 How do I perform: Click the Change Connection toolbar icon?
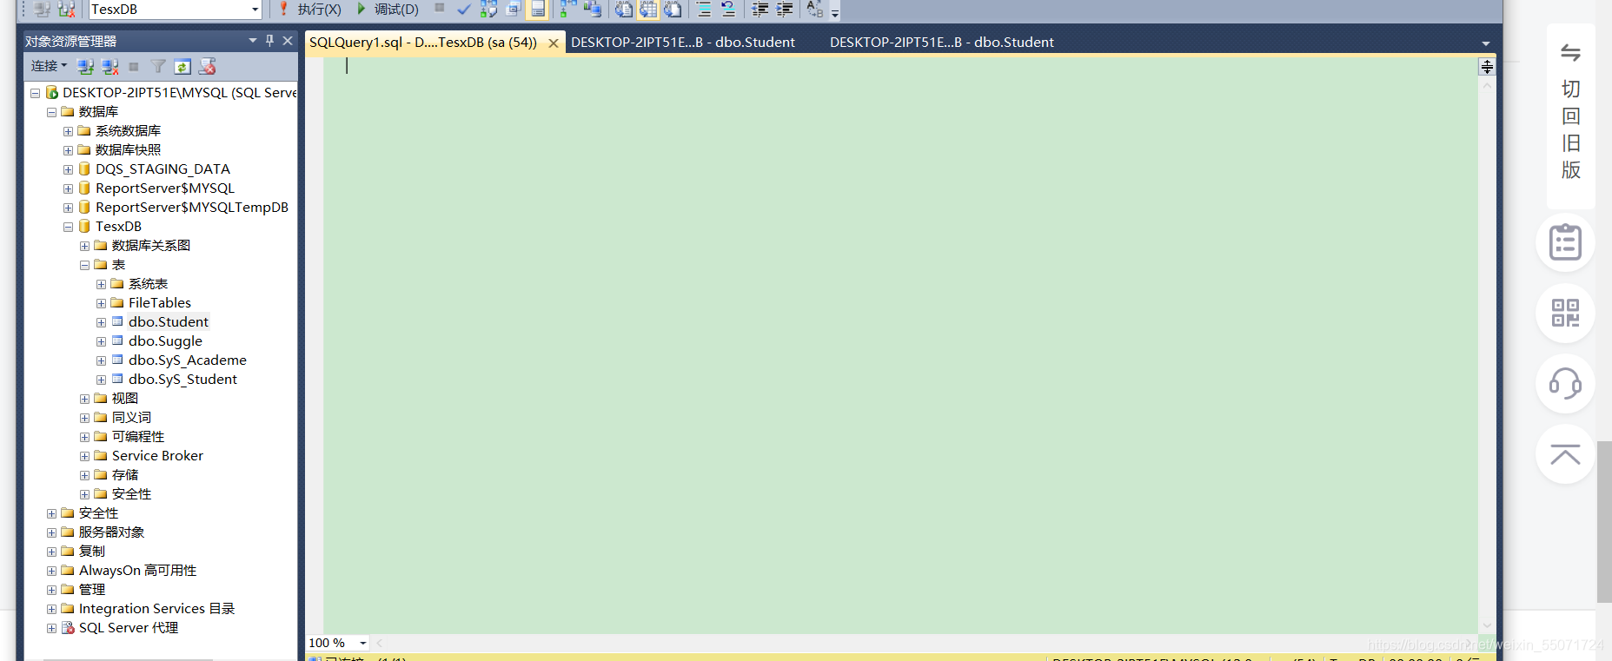(x=66, y=10)
